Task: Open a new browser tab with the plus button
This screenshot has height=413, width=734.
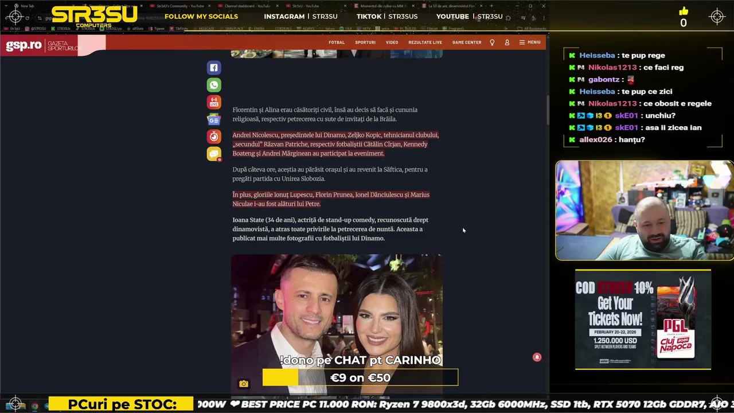Action: [491, 6]
